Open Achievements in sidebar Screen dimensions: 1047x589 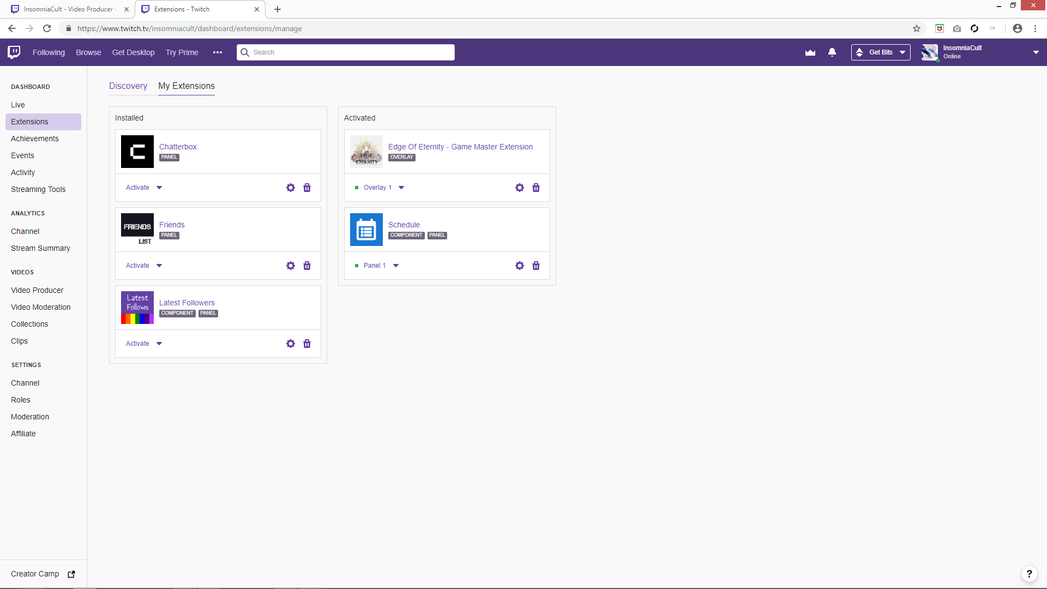coord(35,139)
